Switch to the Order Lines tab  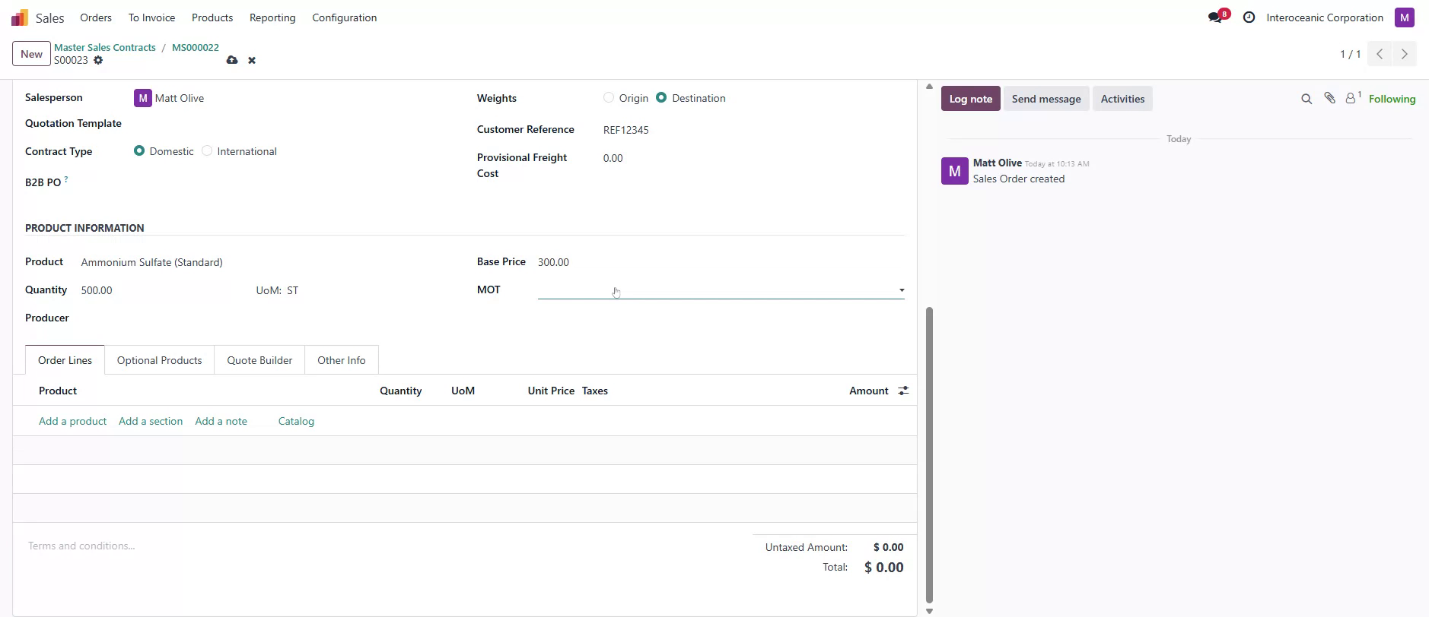[65, 360]
